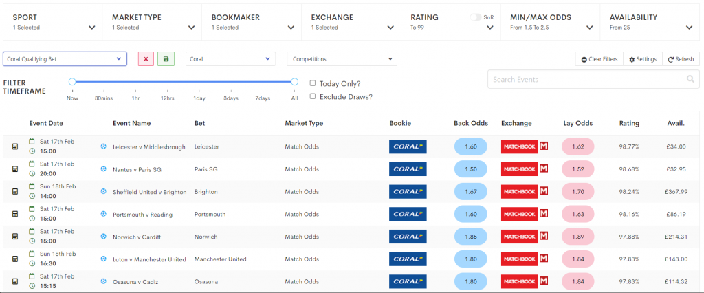The width and height of the screenshot is (704, 293).
Task: Click gear icon beside Nantes v Paris SG
Action: [104, 169]
